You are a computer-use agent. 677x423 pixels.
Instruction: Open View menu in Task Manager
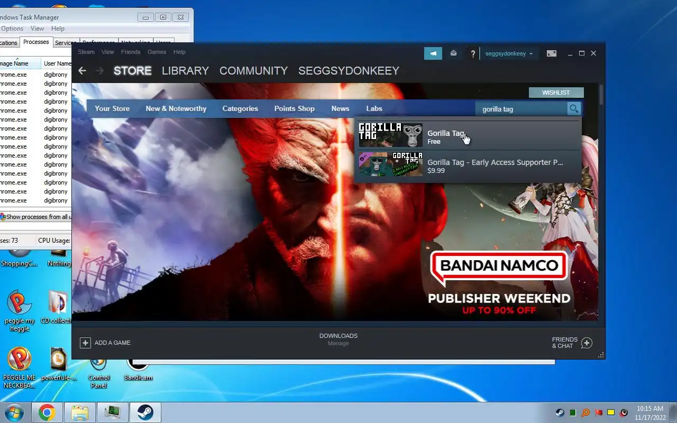tap(37, 29)
